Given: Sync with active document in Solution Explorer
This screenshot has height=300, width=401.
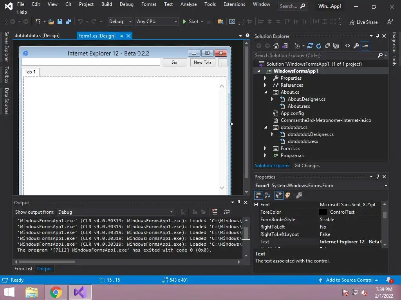Looking at the screenshot, I should (310, 46).
